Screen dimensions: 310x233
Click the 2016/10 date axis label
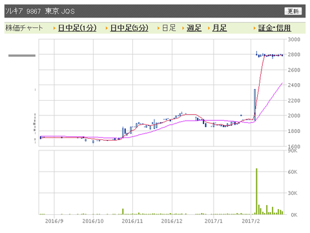tap(93, 221)
